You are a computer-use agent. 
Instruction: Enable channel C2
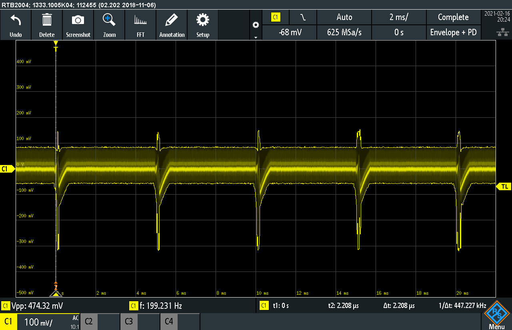coord(88,322)
